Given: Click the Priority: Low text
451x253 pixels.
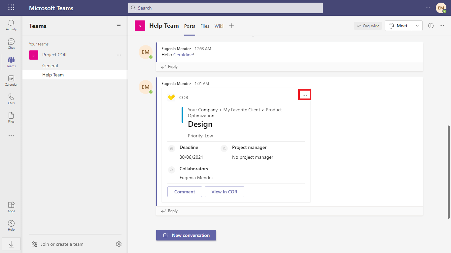Looking at the screenshot, I should (x=200, y=136).
